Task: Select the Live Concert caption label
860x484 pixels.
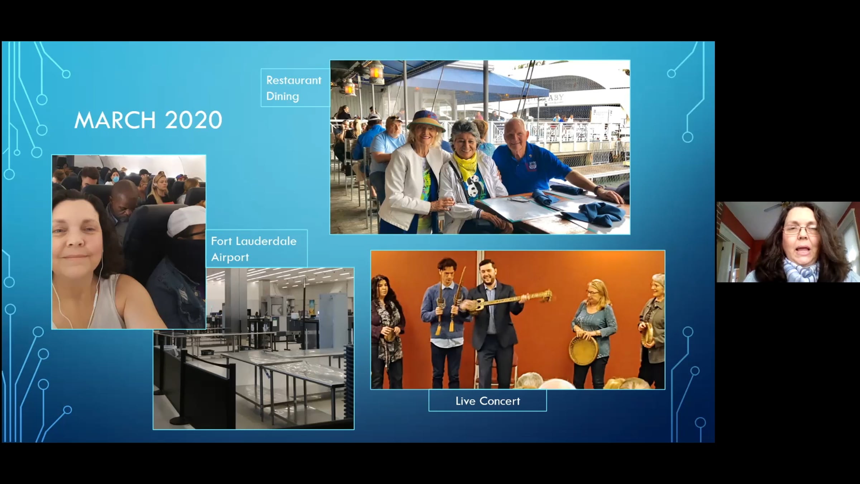Action: pos(487,401)
